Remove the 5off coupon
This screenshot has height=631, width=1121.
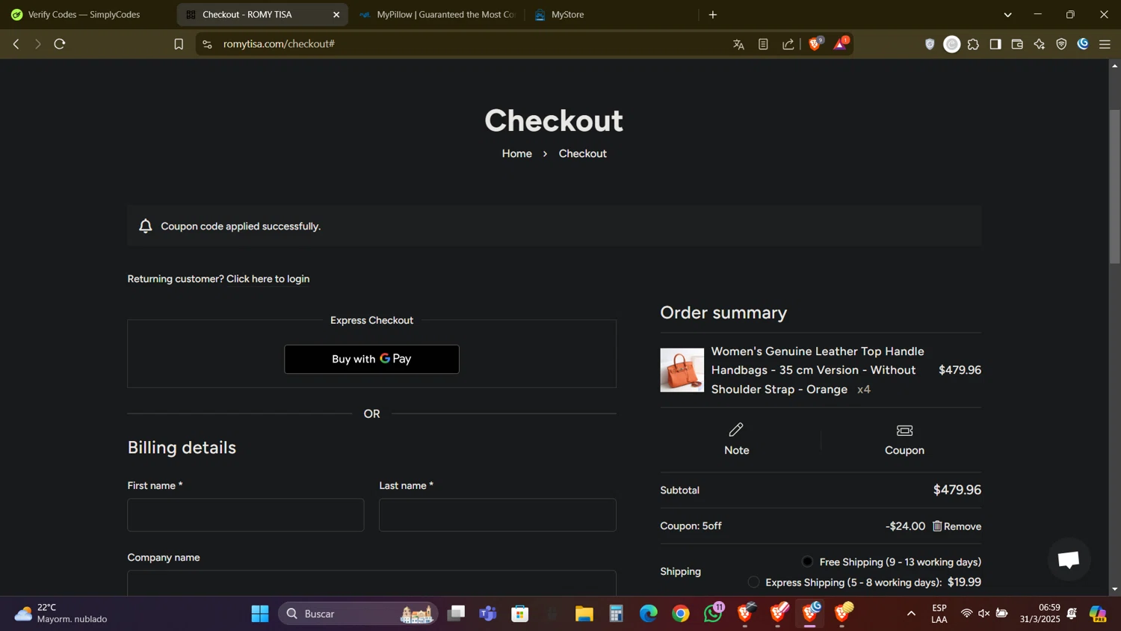tap(957, 526)
